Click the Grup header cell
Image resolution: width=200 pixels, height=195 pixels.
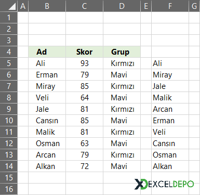(122, 52)
